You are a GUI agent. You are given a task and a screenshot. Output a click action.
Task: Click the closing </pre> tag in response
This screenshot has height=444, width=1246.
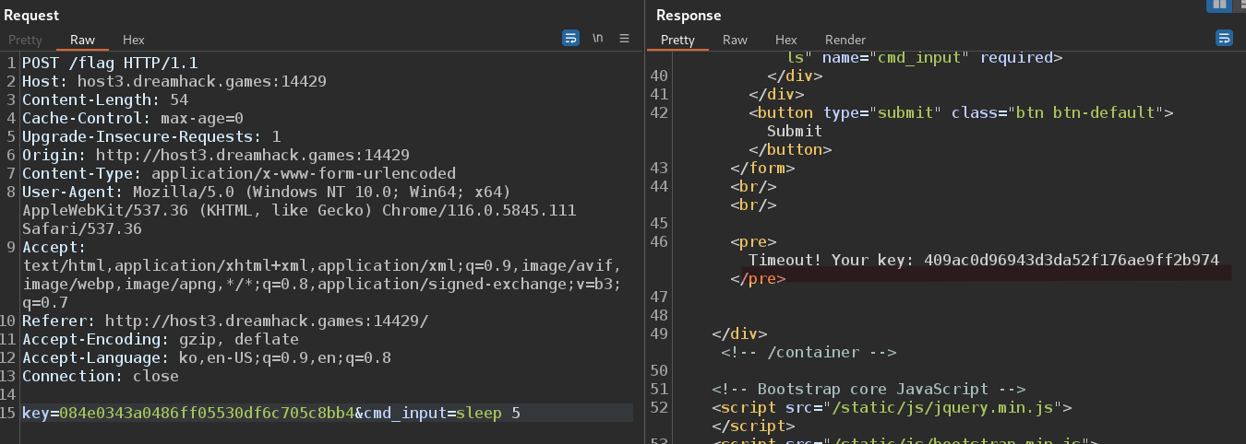[x=758, y=278]
